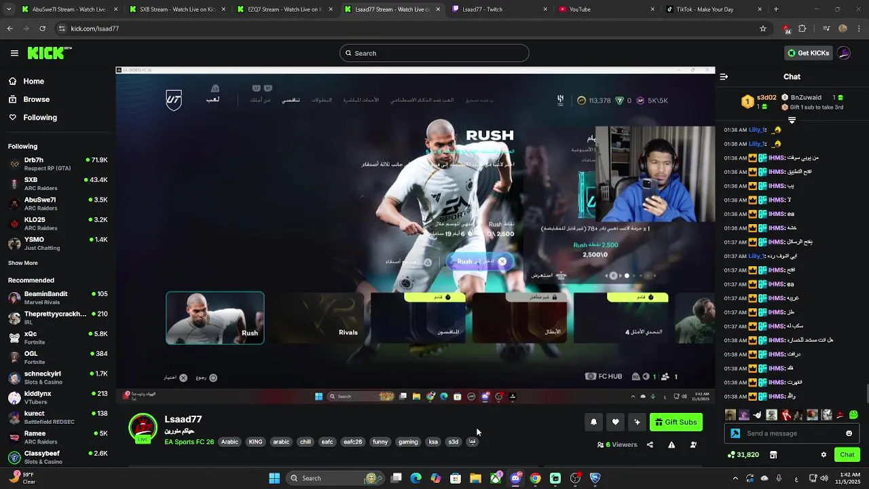869x489 pixels.
Task: Open browser extensions puzzle icon
Action: point(802,29)
